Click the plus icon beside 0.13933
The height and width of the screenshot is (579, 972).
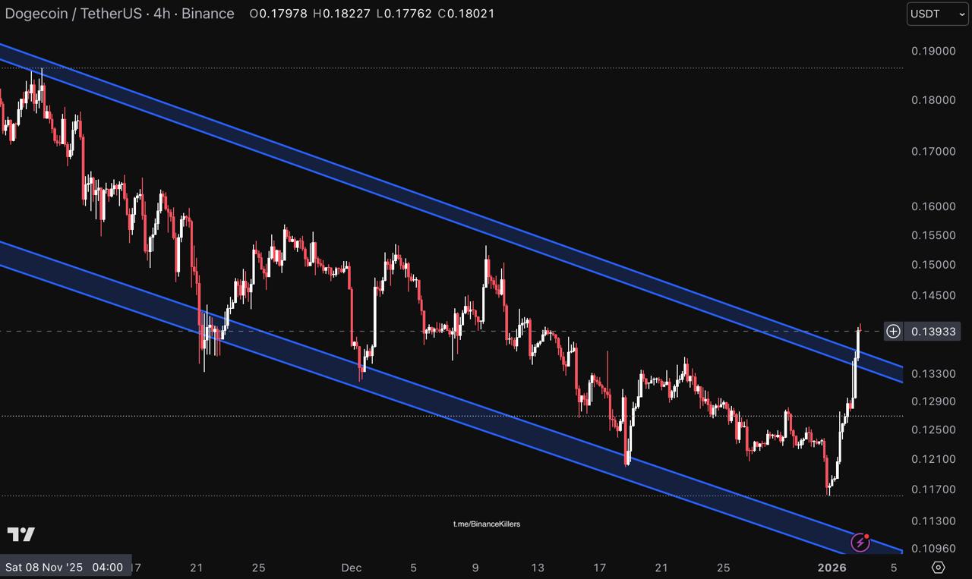(894, 331)
